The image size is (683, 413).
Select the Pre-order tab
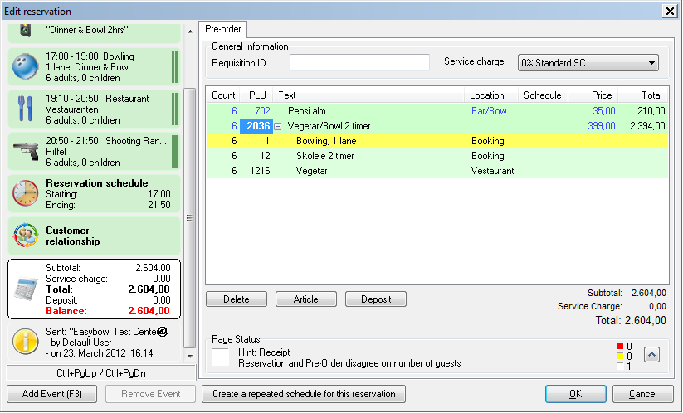tap(222, 29)
